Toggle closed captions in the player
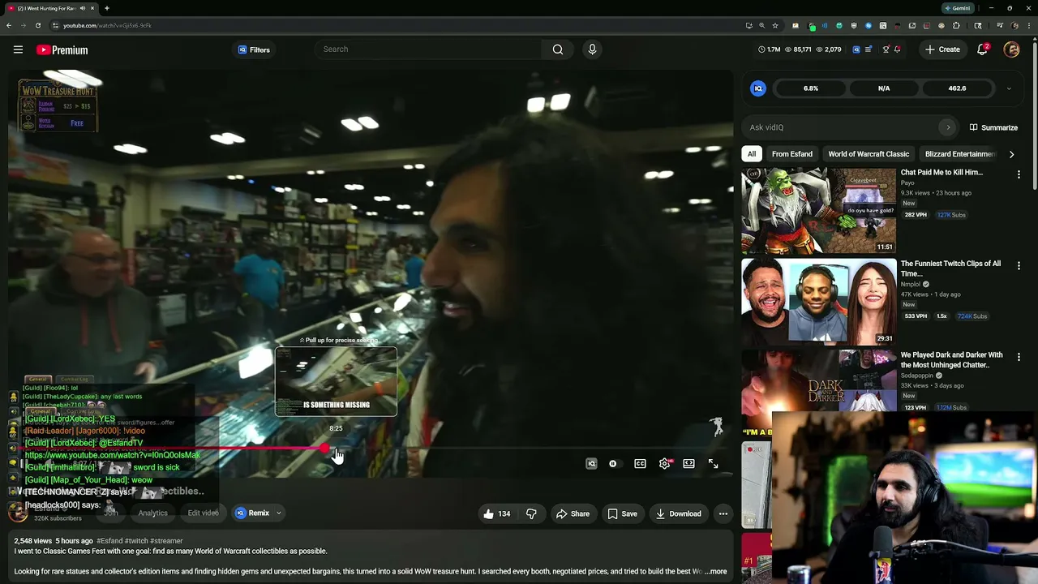The width and height of the screenshot is (1038, 584). pyautogui.click(x=640, y=464)
